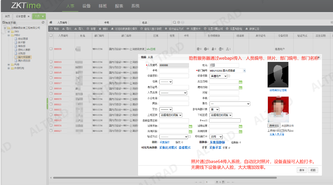The width and height of the screenshot is (333, 185).
Task: Click the 采集指纹 link
Action: pos(165,142)
